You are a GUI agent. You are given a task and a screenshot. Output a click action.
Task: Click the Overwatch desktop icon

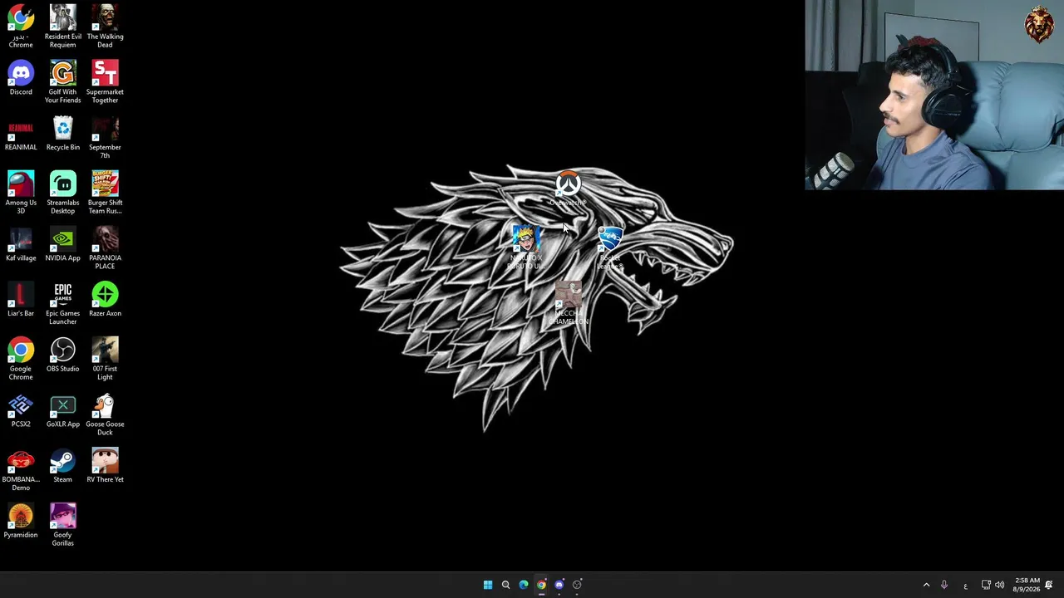click(x=569, y=189)
